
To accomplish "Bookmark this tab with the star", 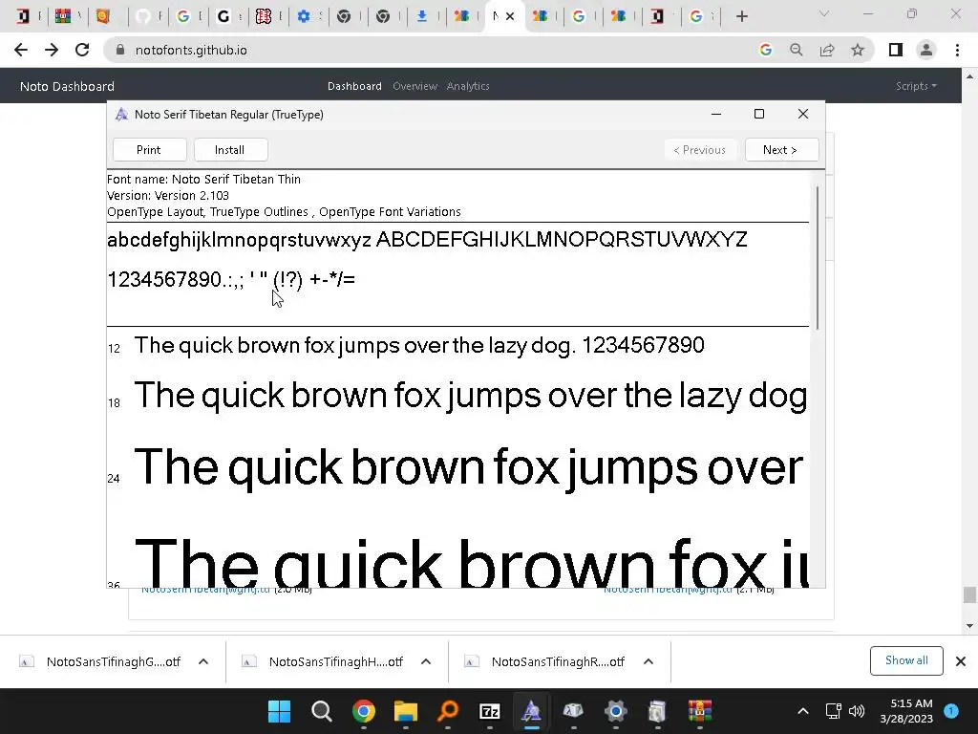I will [858, 50].
